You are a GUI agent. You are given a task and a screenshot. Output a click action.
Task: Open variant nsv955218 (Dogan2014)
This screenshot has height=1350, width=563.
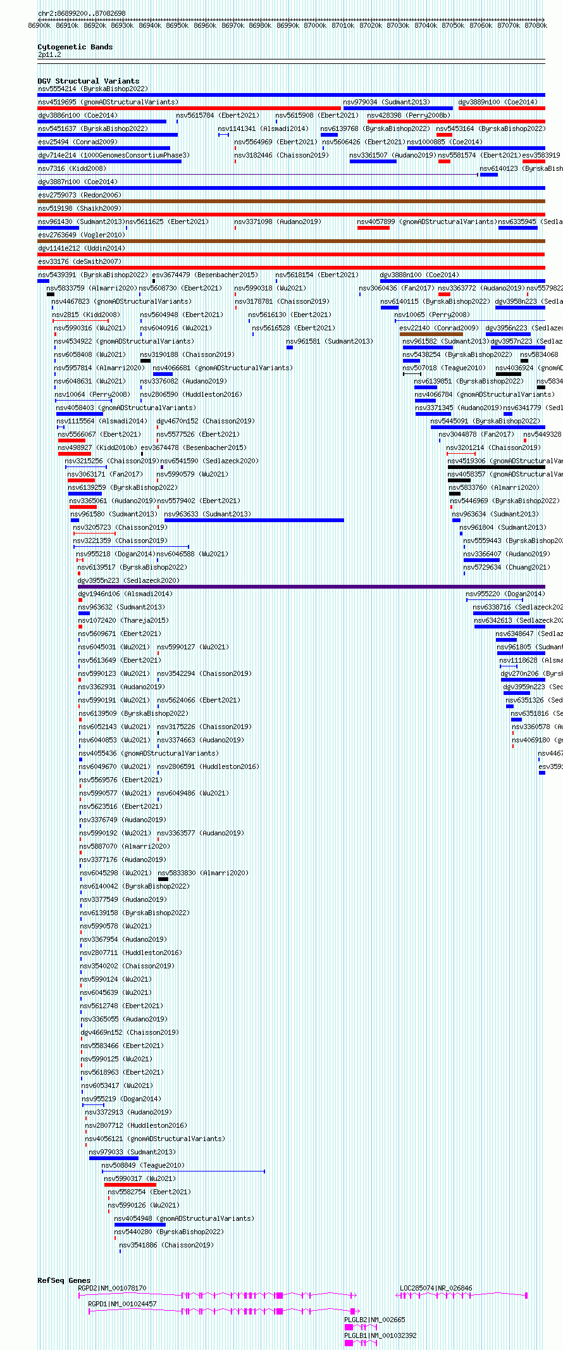click(x=80, y=560)
